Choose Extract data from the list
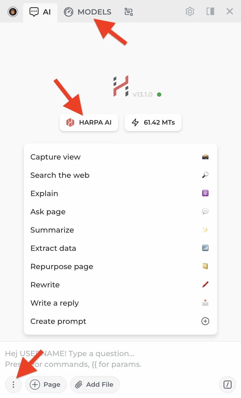 click(x=53, y=248)
